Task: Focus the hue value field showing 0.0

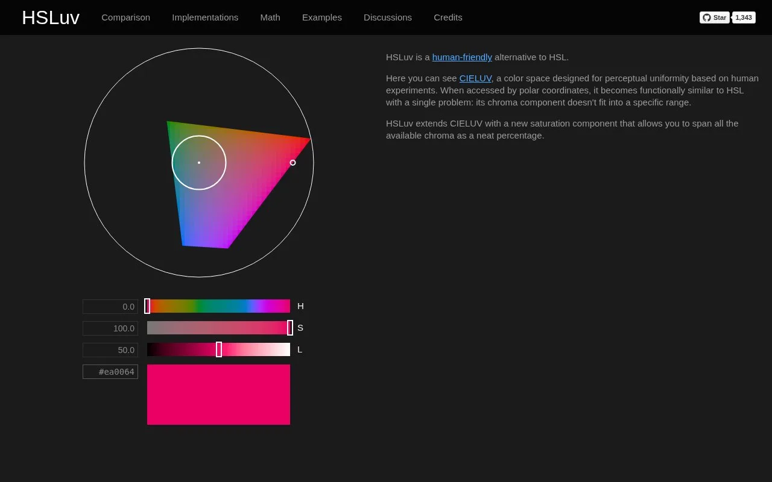Action: pyautogui.click(x=110, y=307)
